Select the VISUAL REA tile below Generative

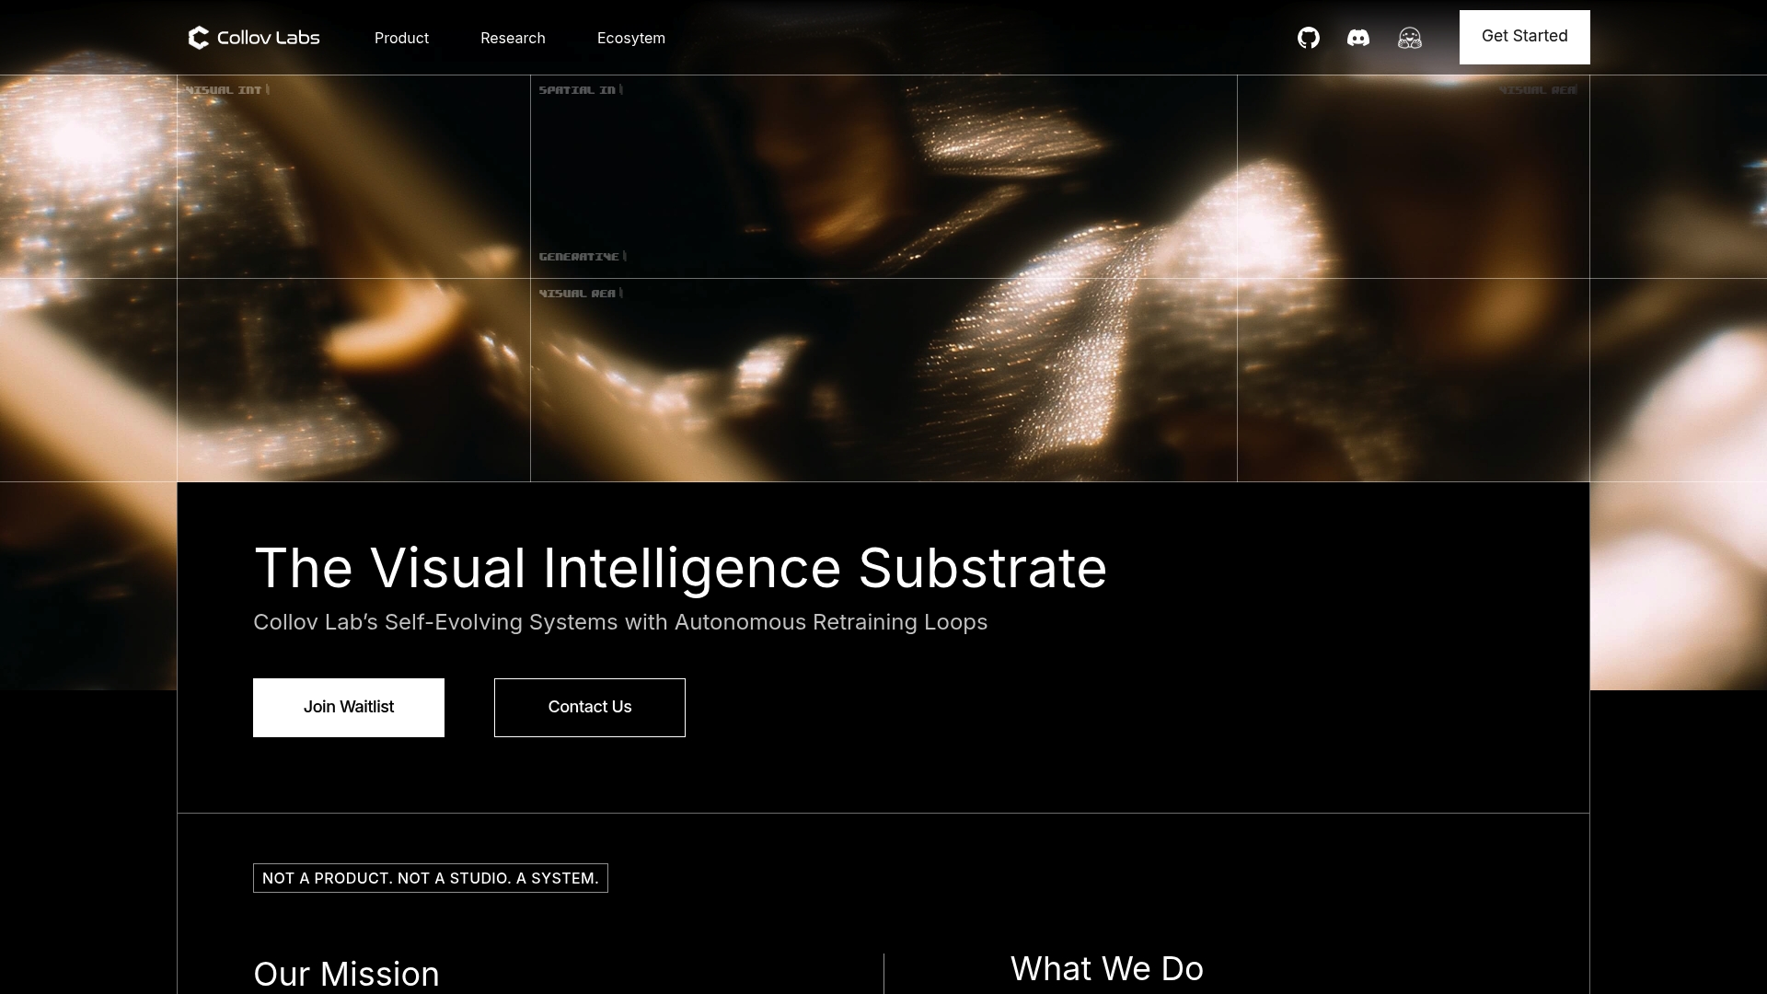580,293
